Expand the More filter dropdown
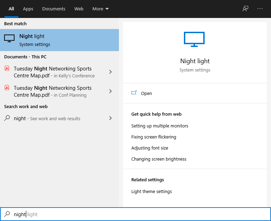This screenshot has width=271, height=221. tap(101, 9)
